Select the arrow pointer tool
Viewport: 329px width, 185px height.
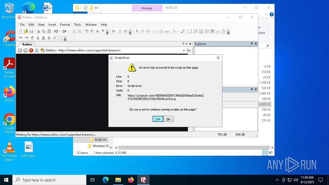137,31
